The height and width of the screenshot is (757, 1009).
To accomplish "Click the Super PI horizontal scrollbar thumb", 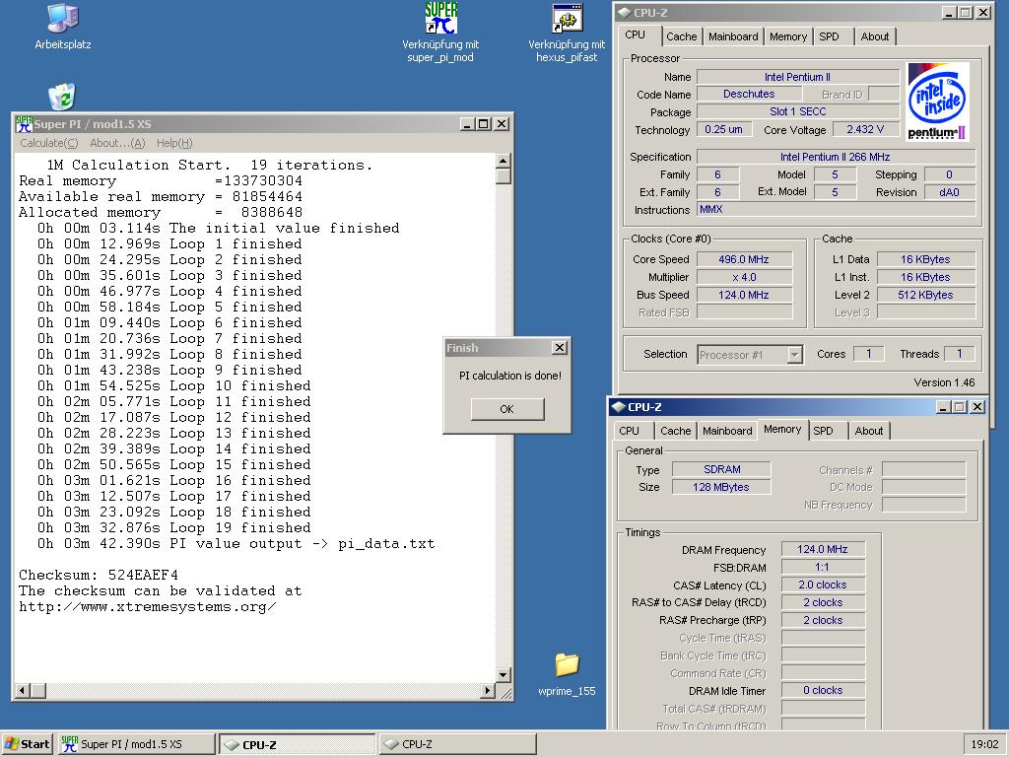I will [x=38, y=691].
